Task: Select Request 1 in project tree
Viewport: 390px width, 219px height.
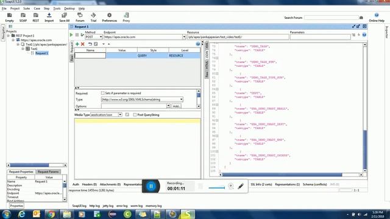Action: coord(41,53)
